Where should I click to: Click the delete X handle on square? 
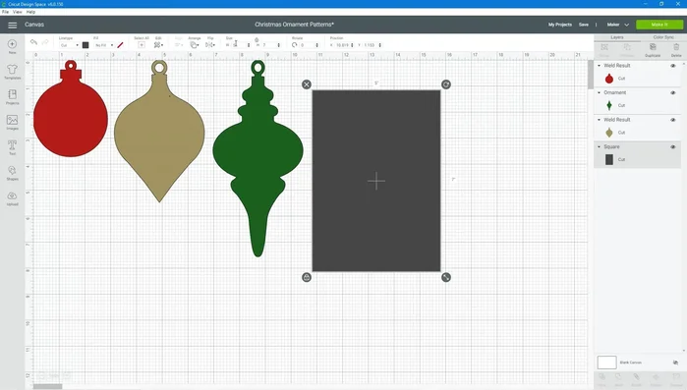307,84
